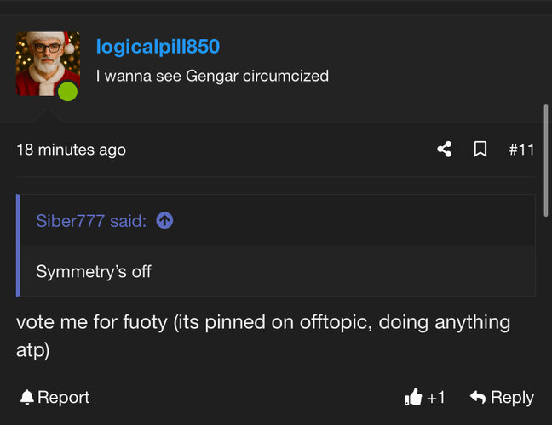Viewport: 552px width, 425px height.
Task: Click the share icon on post #11
Action: point(444,150)
